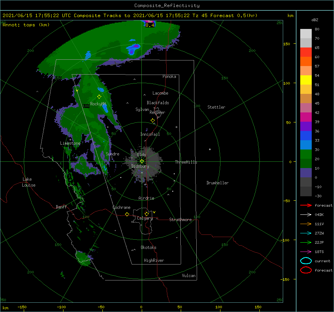The image size is (334, 312).
Task: Click the yellow diamond marker below Cochrane
Action: (127, 214)
